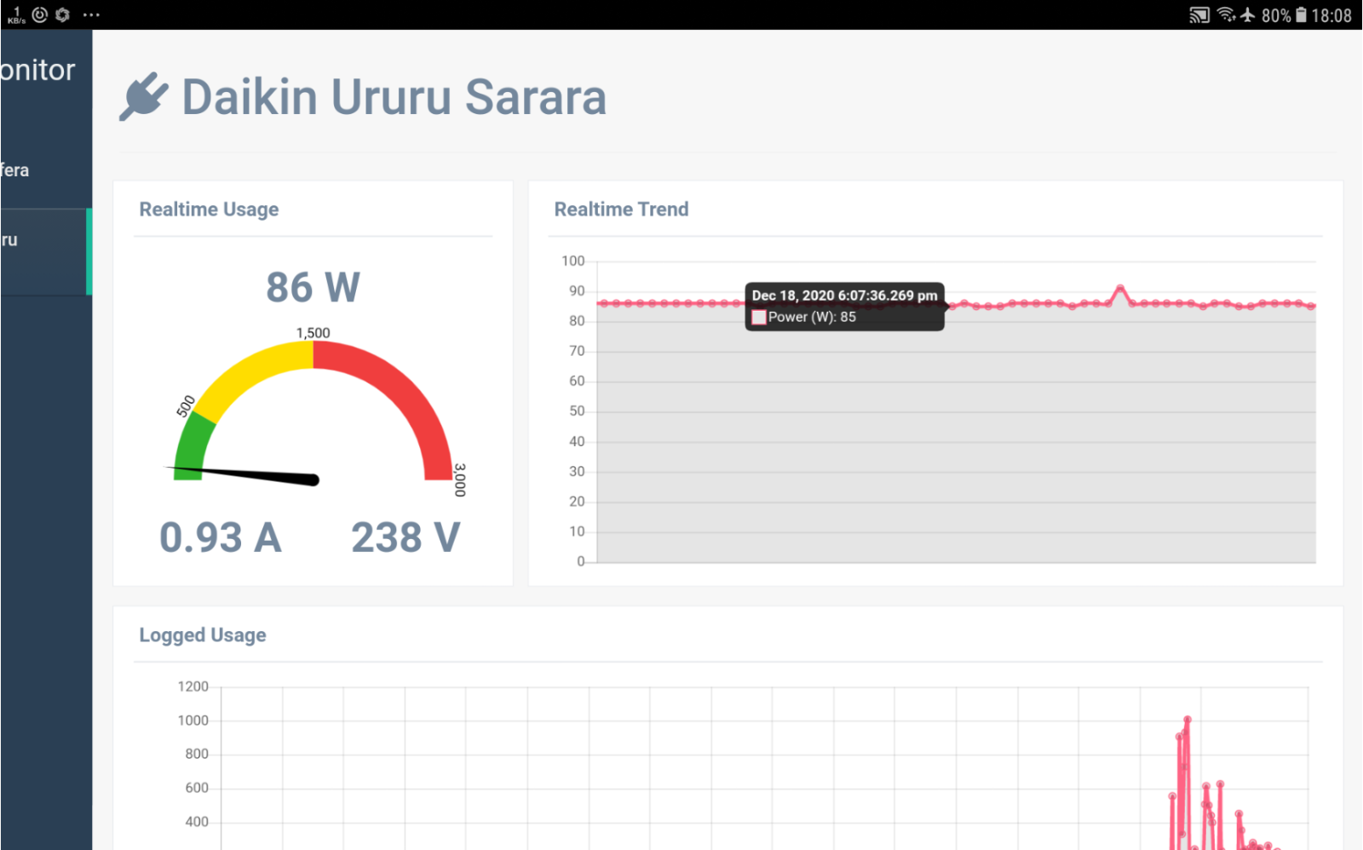
Task: Click the '500' gauge label
Action: (x=186, y=406)
